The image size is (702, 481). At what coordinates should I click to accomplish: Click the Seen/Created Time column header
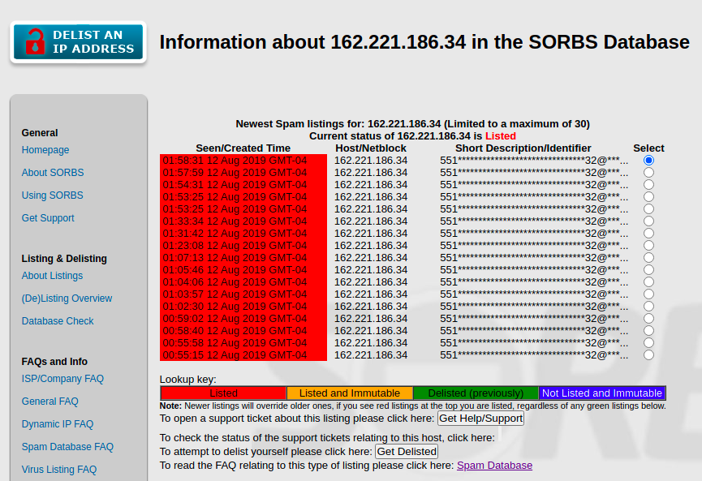(243, 148)
